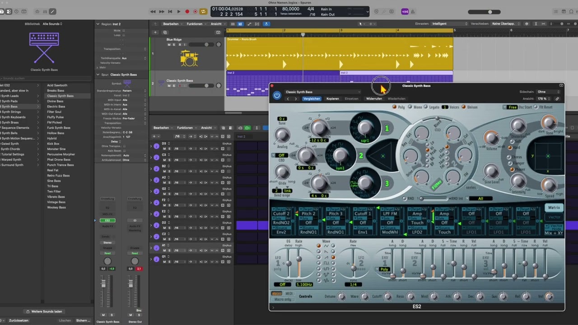The width and height of the screenshot is (578, 325).
Task: Rewind the transport in the control bar
Action: (153, 11)
